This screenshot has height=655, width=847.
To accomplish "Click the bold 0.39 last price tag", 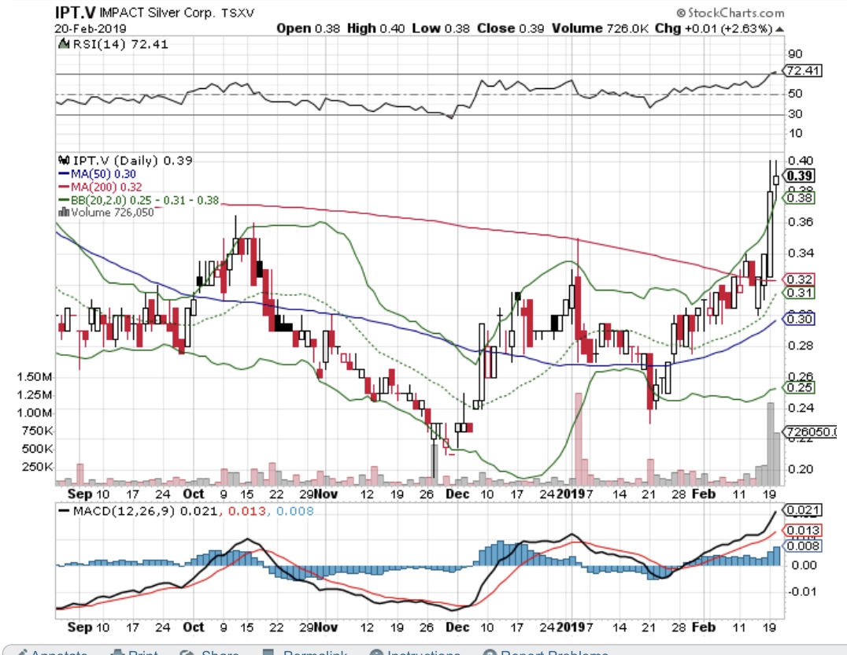I will click(x=800, y=176).
